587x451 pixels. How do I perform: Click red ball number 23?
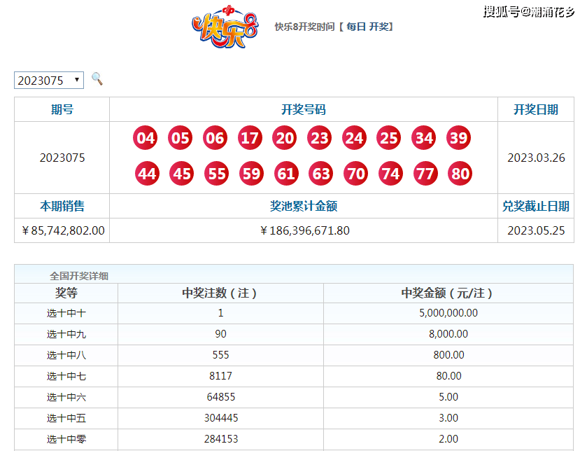(319, 138)
